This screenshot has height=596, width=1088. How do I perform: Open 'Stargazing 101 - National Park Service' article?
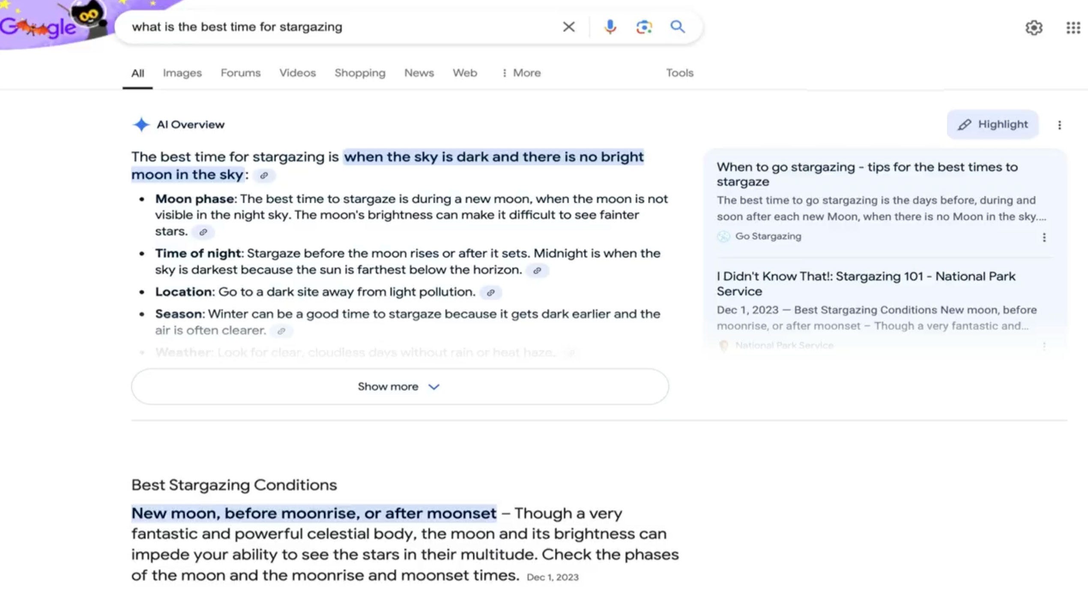pyautogui.click(x=866, y=283)
